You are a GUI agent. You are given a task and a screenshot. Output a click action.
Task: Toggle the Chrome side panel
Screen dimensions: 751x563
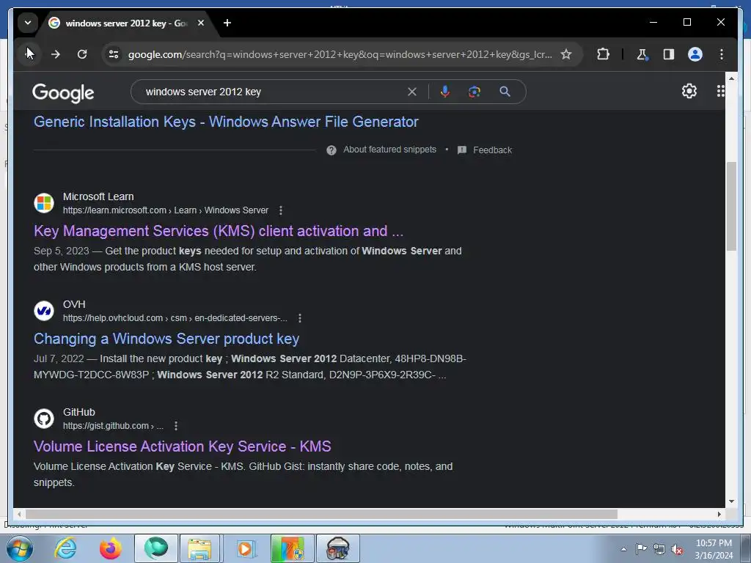[x=669, y=54]
